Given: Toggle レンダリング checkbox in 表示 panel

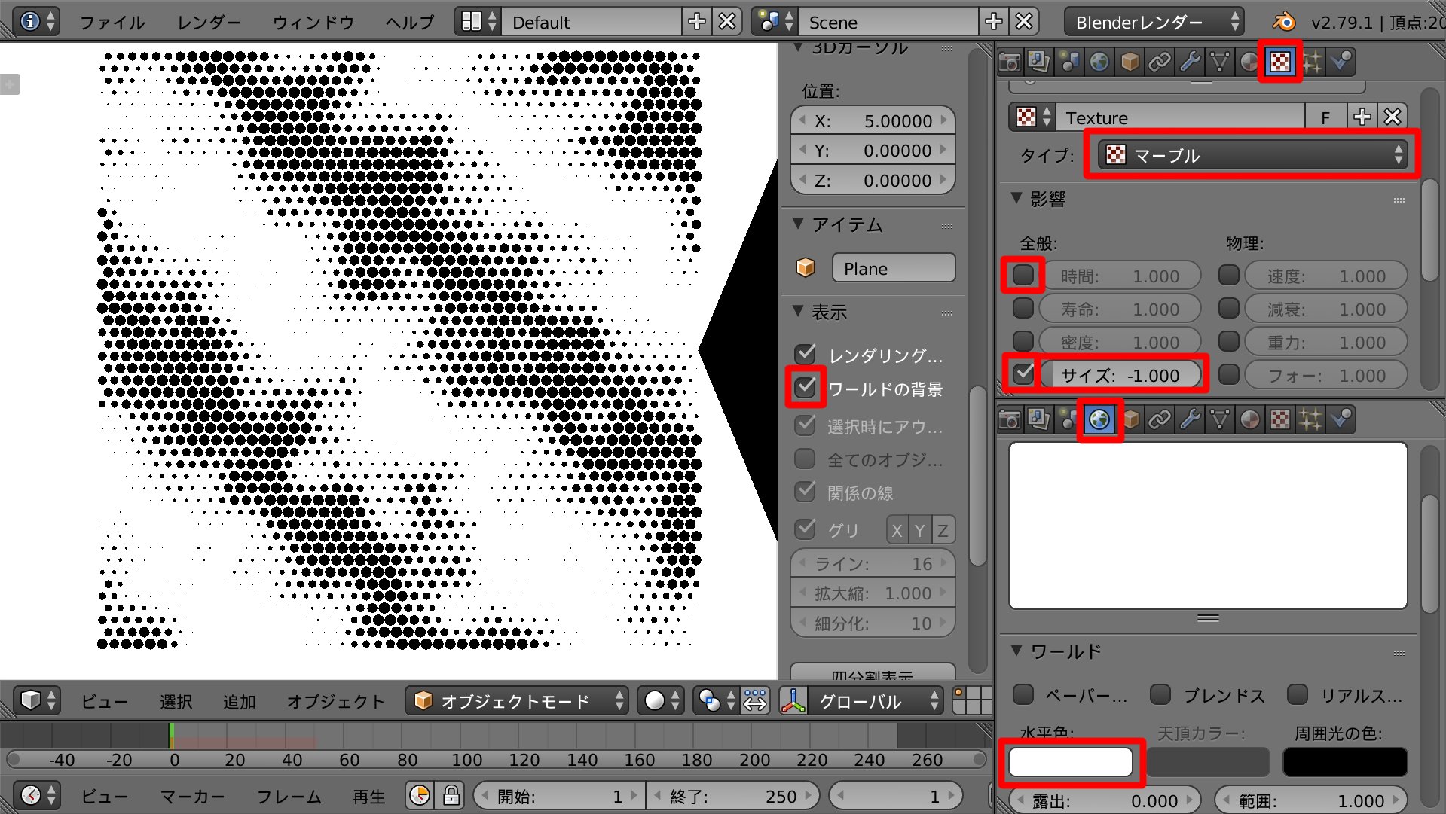Looking at the screenshot, I should pyautogui.click(x=806, y=353).
